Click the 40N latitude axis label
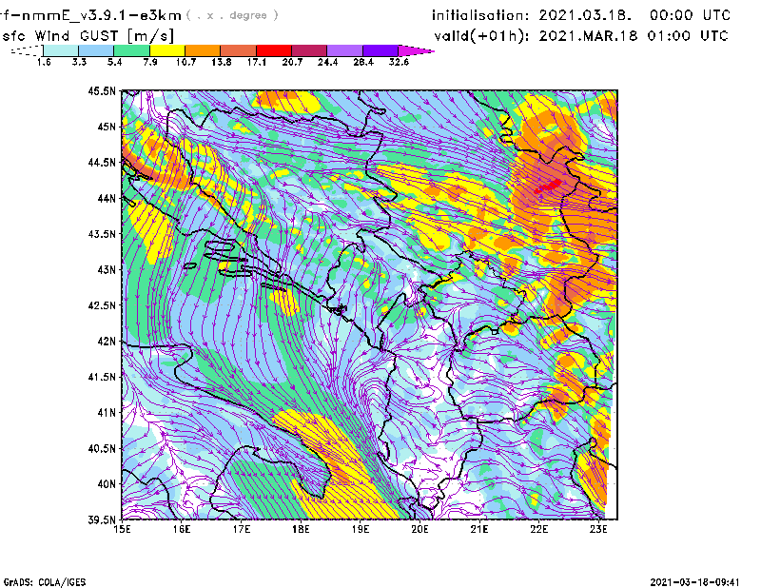The width and height of the screenshot is (761, 588). coord(107,484)
